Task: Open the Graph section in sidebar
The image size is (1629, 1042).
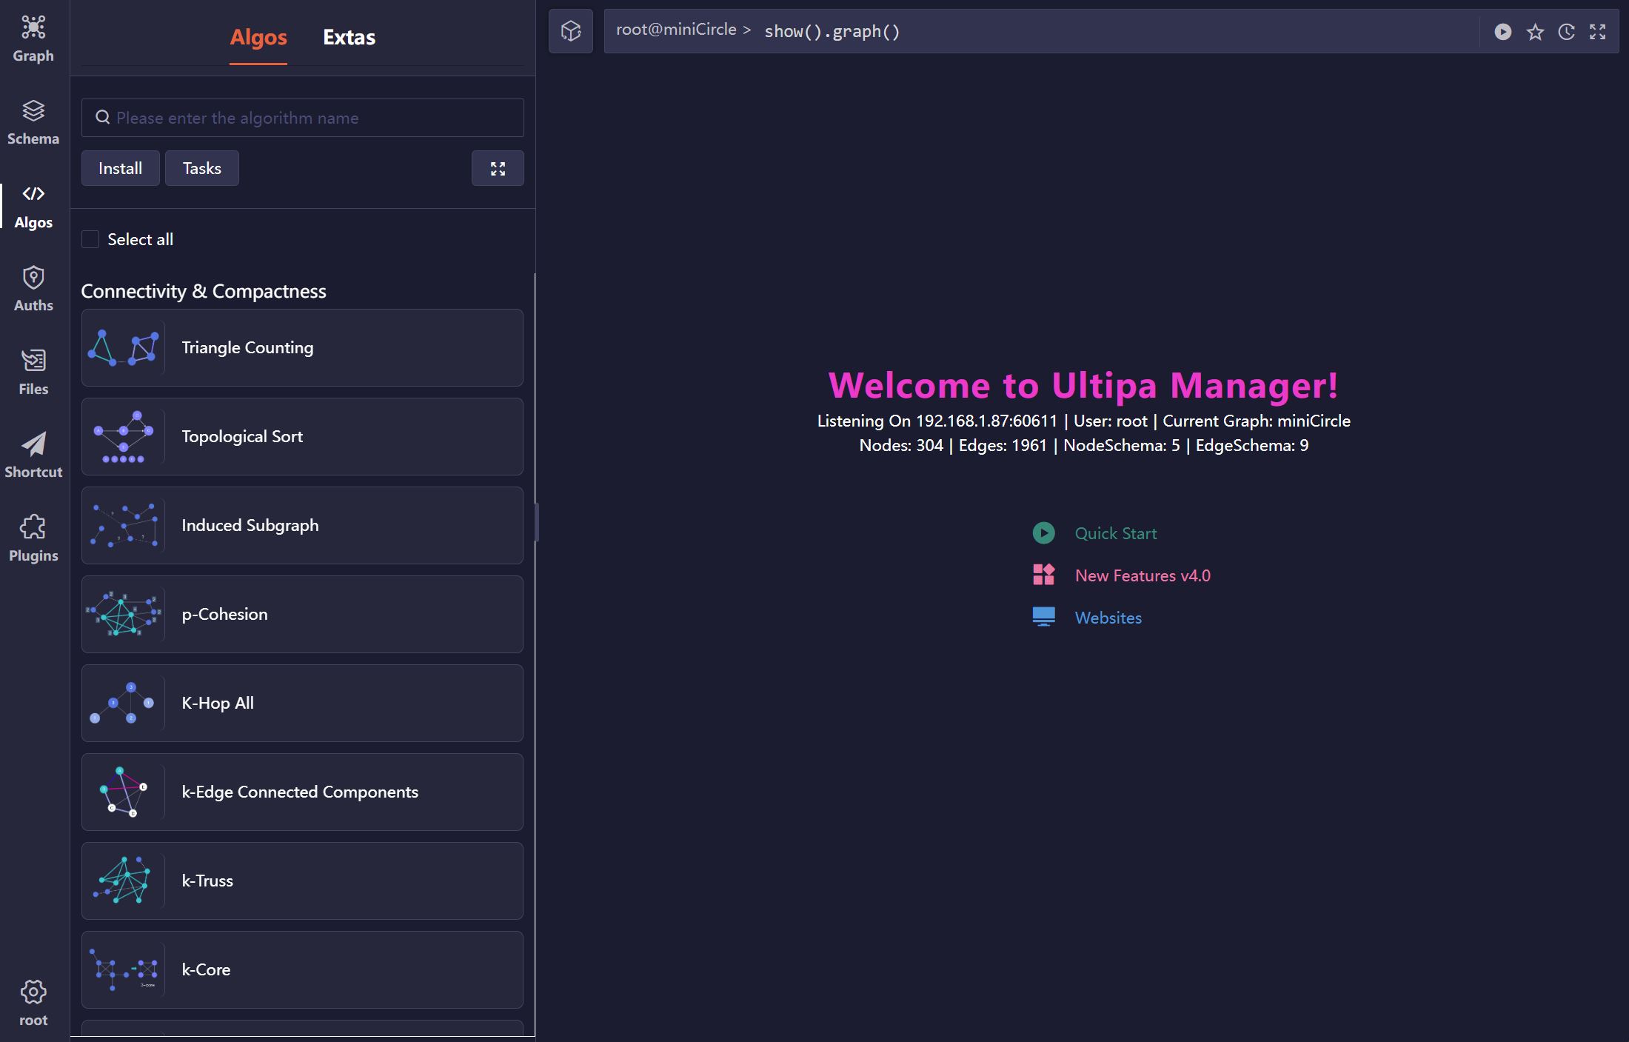Action: pos(33,39)
